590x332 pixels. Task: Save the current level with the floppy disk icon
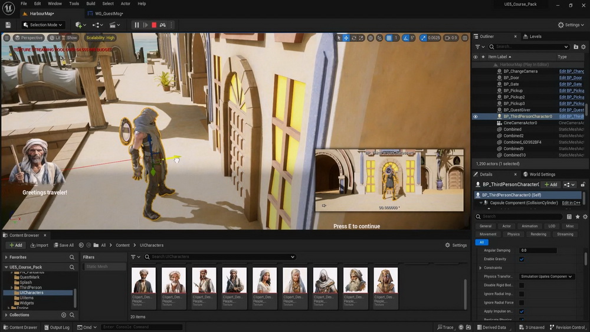pyautogui.click(x=8, y=25)
